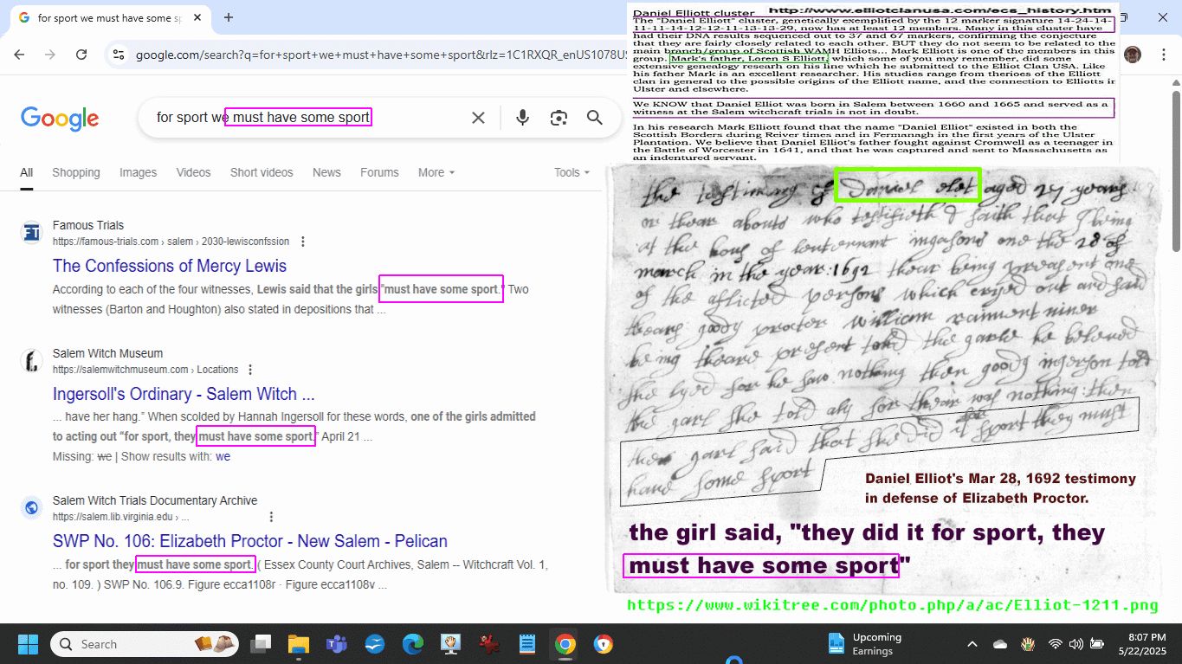Screen dimensions: 1182x664
Task: Select the All search tab
Action: (x=27, y=172)
